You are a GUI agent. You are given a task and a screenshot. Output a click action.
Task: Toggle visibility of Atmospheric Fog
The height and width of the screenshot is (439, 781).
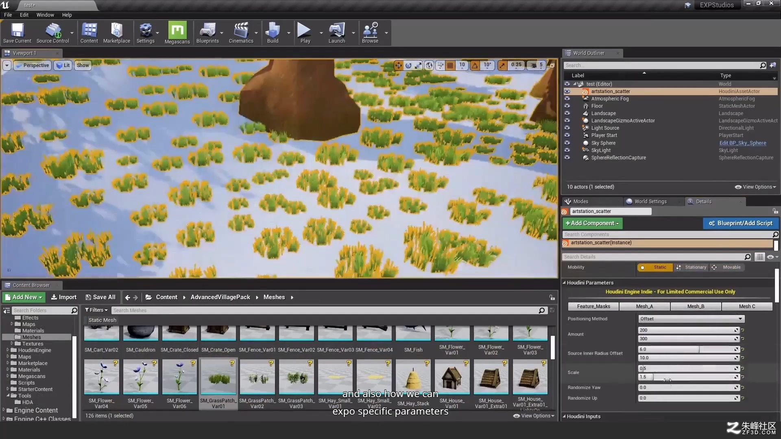click(x=567, y=99)
